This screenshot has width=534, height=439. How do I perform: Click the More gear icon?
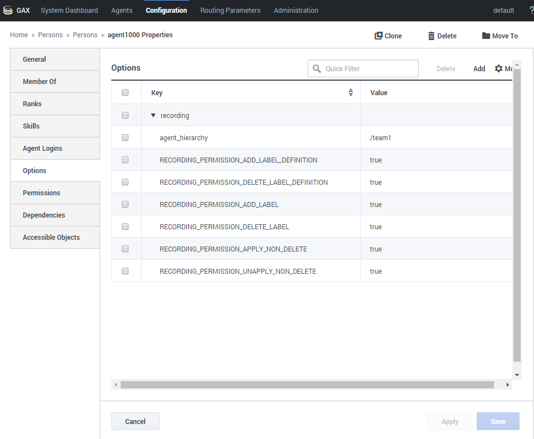tap(498, 68)
